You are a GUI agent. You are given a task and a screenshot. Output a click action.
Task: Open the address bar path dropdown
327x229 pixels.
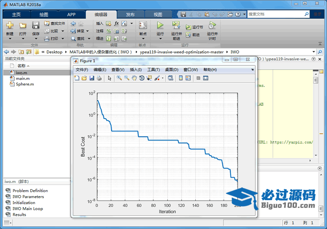tap(314, 52)
